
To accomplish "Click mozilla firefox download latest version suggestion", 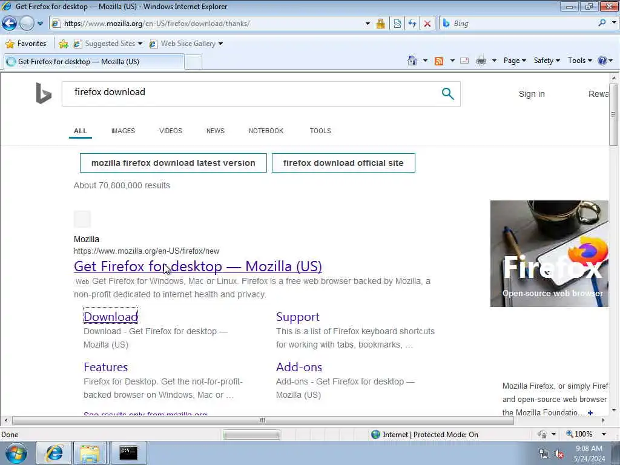I will 173,163.
